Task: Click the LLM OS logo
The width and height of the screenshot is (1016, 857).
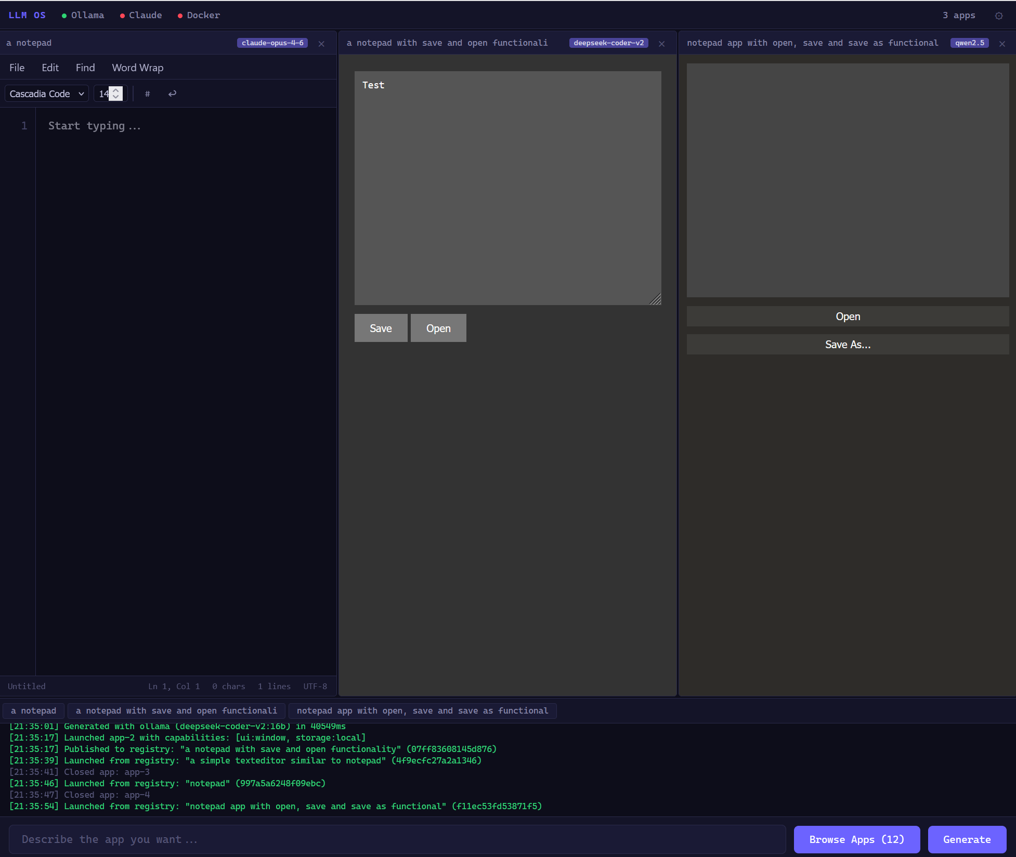Action: point(27,15)
